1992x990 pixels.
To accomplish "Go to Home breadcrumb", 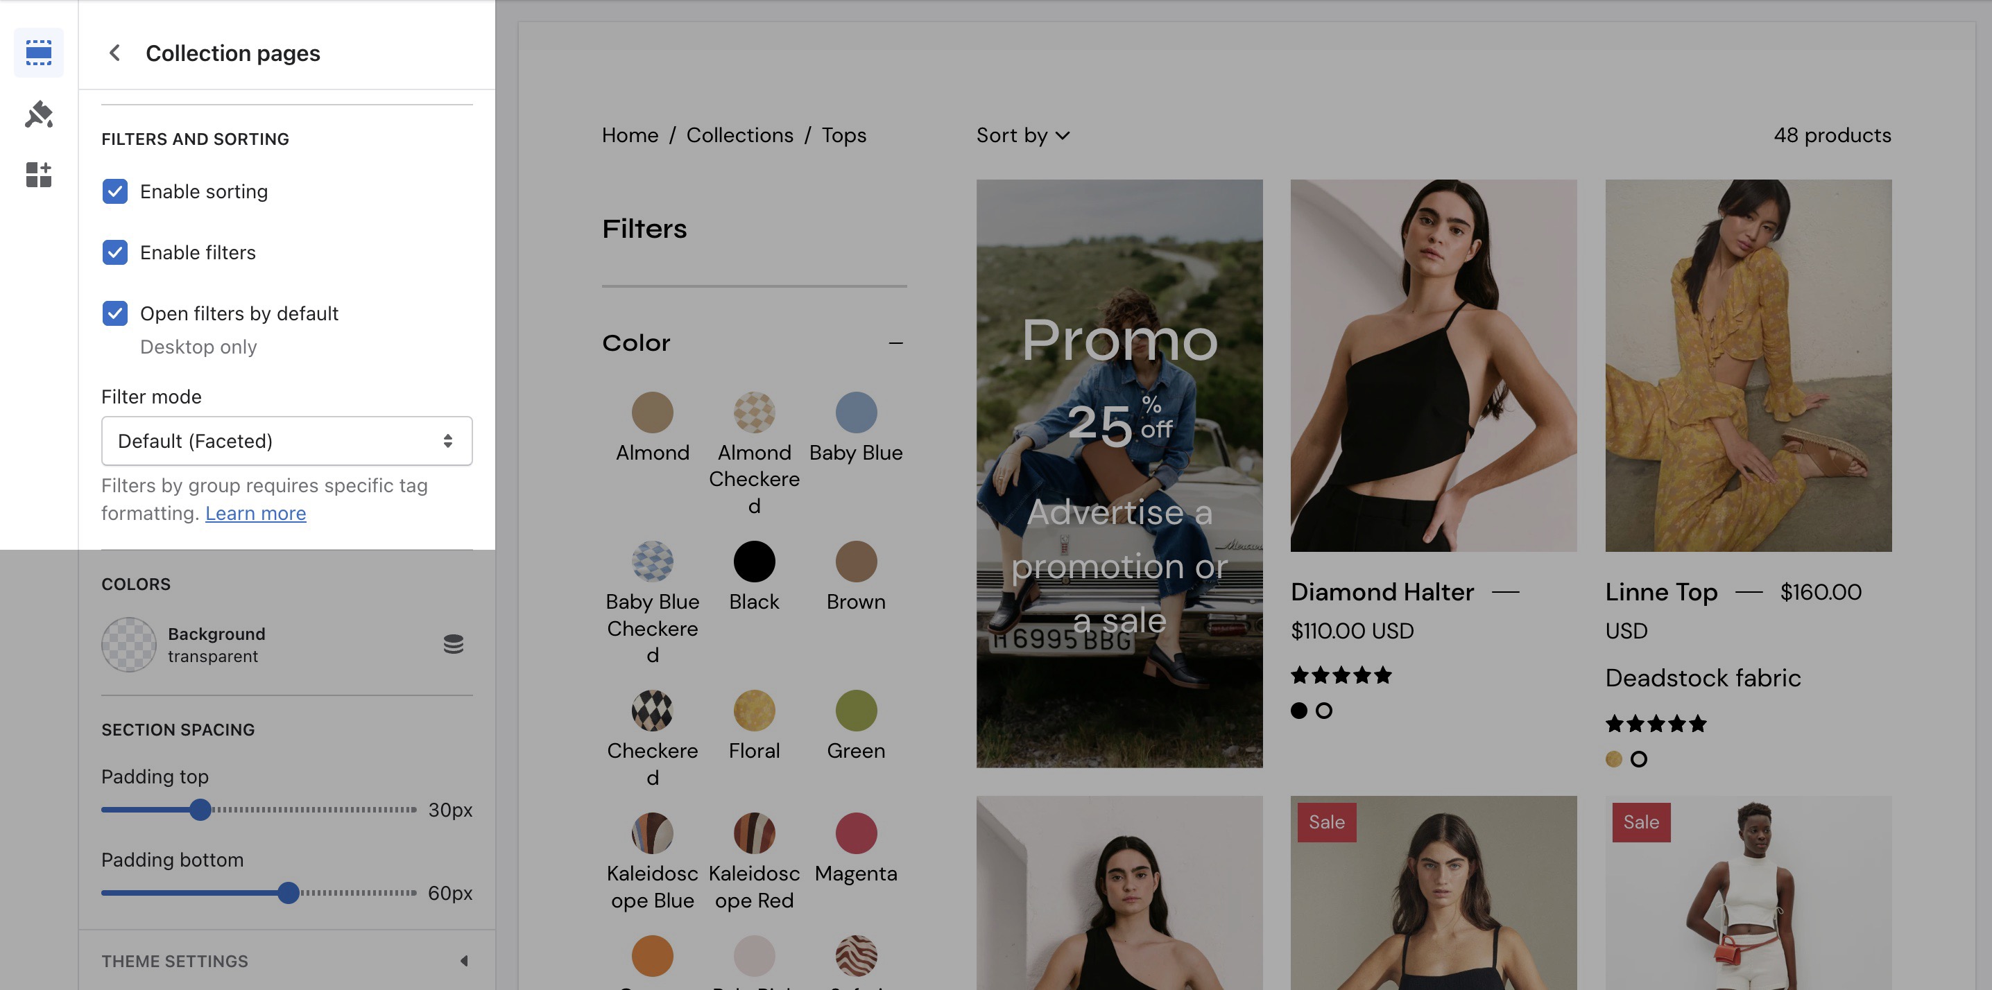I will point(630,135).
